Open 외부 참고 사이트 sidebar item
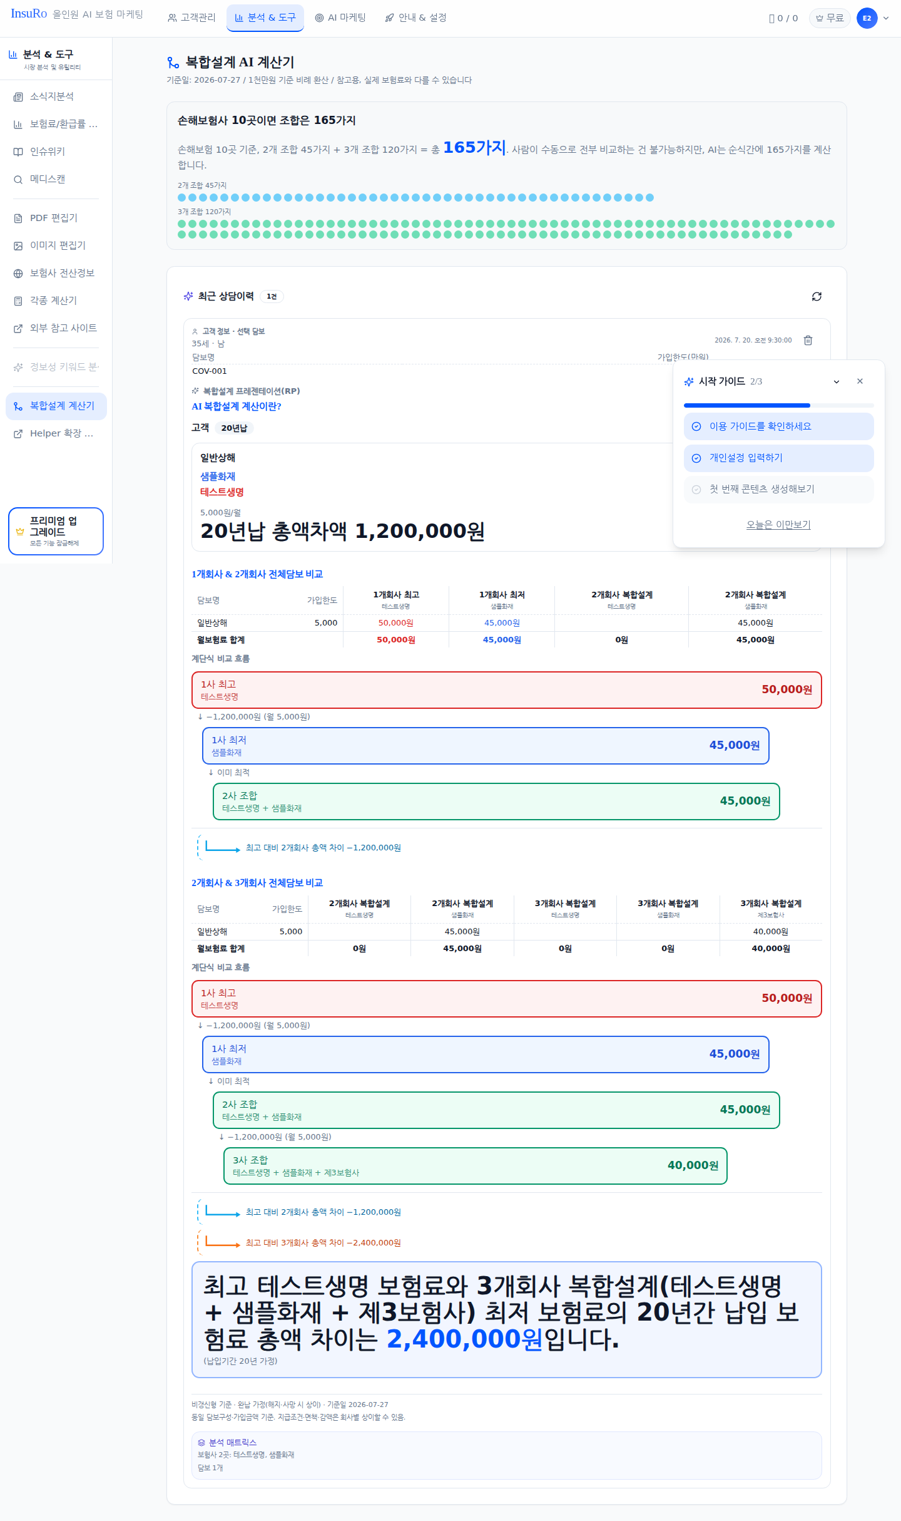Viewport: 901px width, 1521px height. (x=56, y=328)
